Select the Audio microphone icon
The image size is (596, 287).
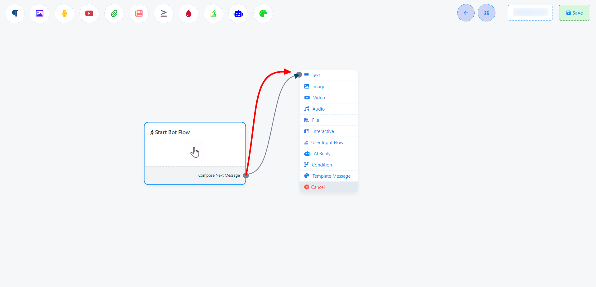pos(64,13)
